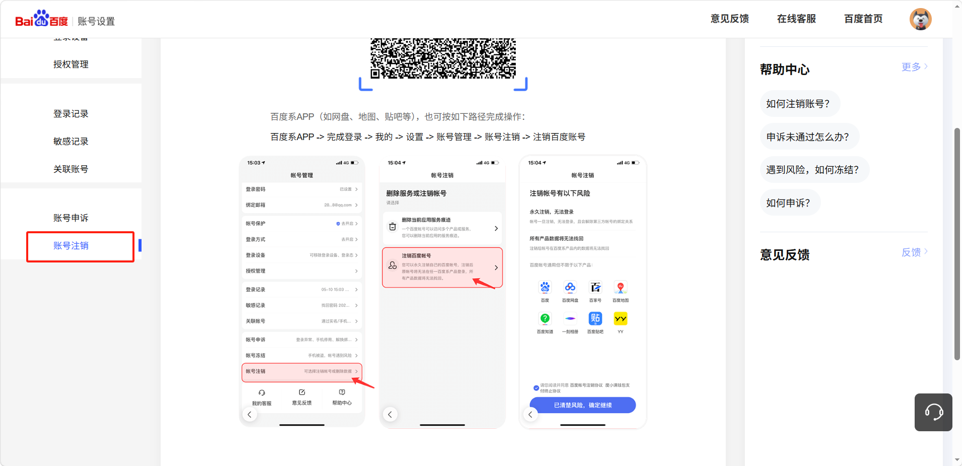
Task: Open 更多 next to 帮助中心
Action: tap(914, 67)
